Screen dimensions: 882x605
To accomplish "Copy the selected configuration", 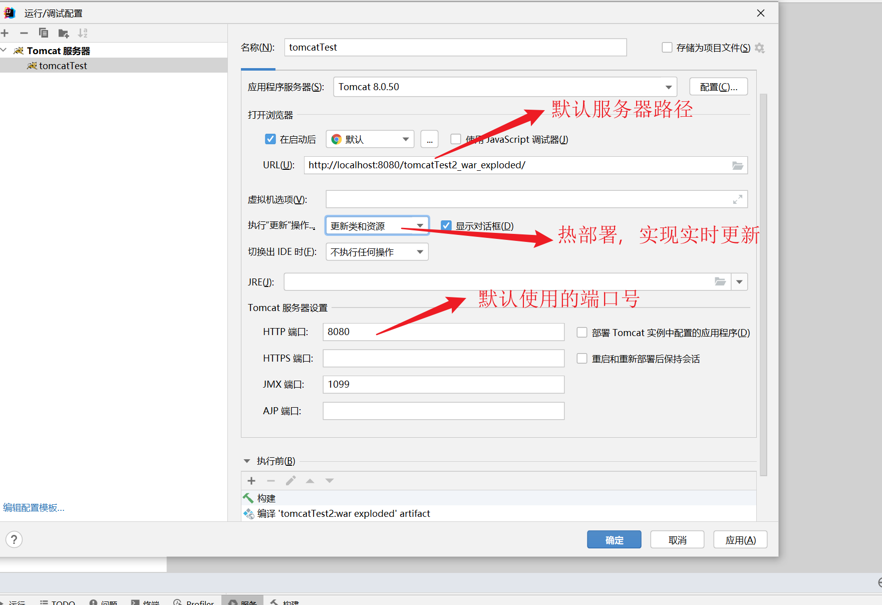I will point(44,33).
